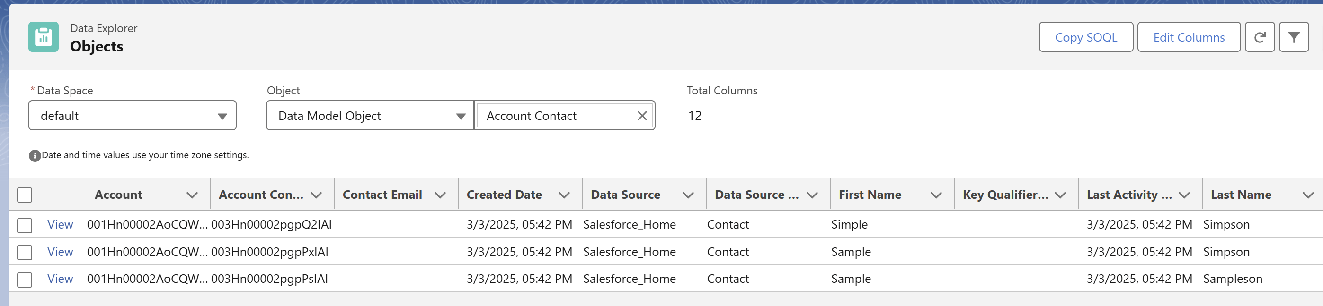Select the row for Sample Sampleson
The image size is (1323, 306).
click(x=25, y=280)
